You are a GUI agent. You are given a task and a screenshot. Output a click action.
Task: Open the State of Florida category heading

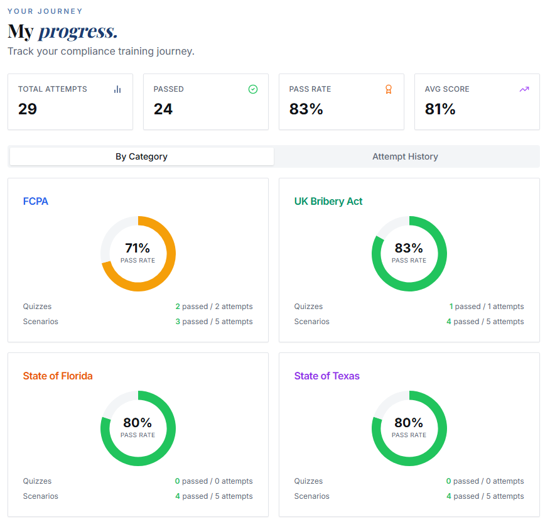coord(58,376)
